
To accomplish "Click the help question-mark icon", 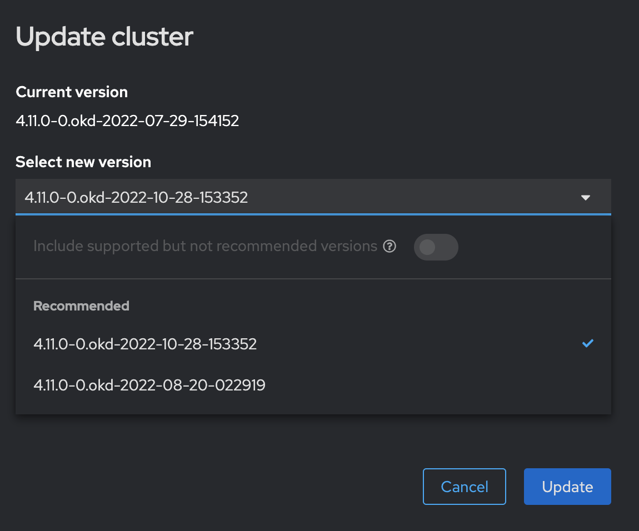I will click(x=390, y=247).
